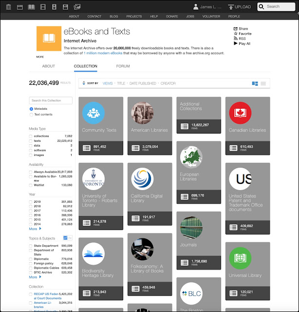Check the collections media type box
299x312 pixels.
[x=31, y=136]
